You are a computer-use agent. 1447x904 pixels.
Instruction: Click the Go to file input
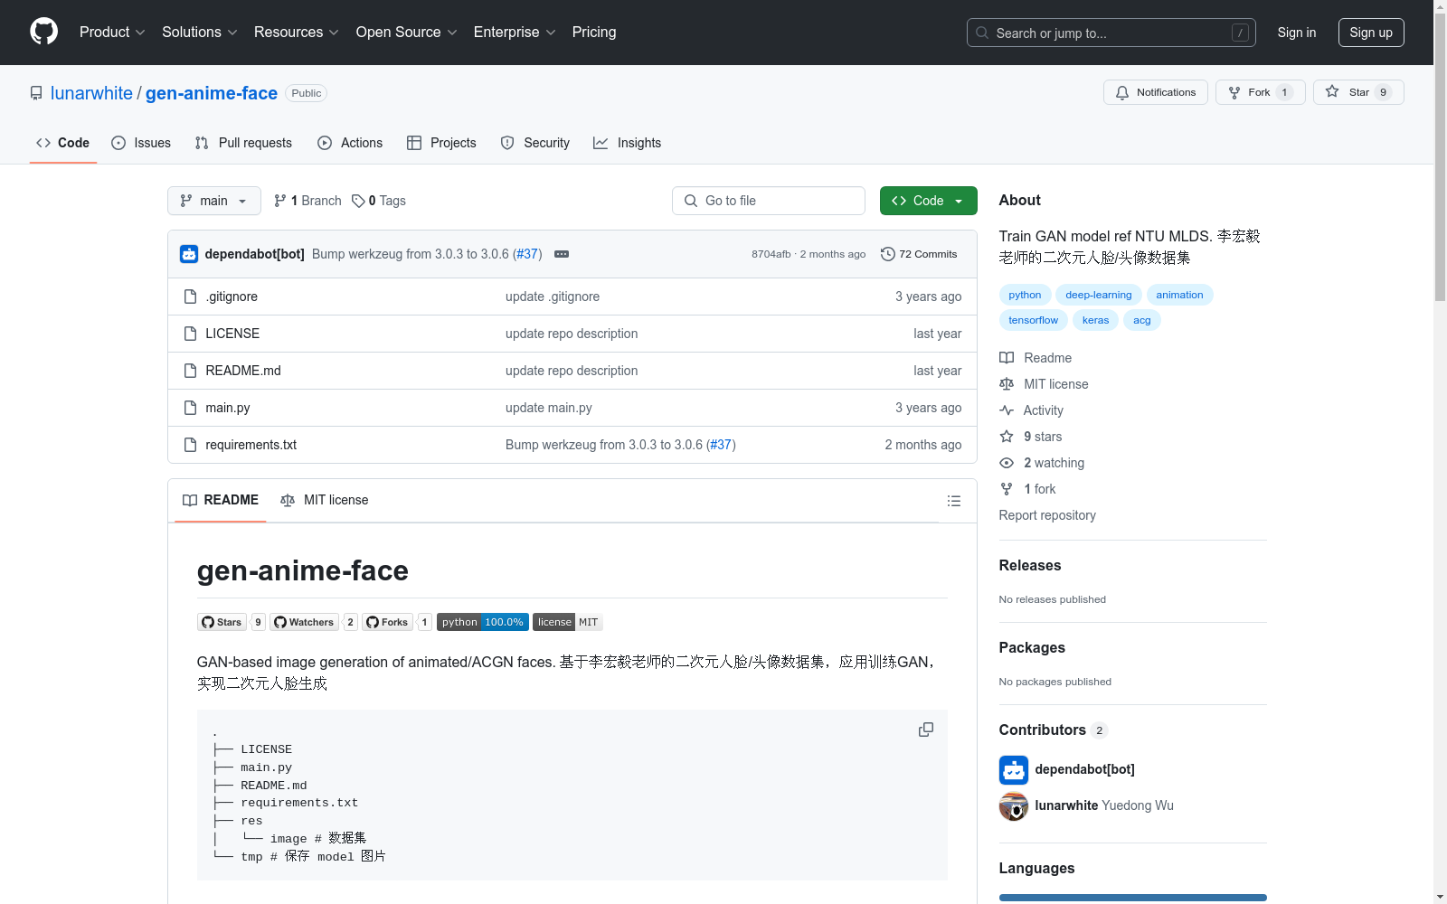(768, 201)
